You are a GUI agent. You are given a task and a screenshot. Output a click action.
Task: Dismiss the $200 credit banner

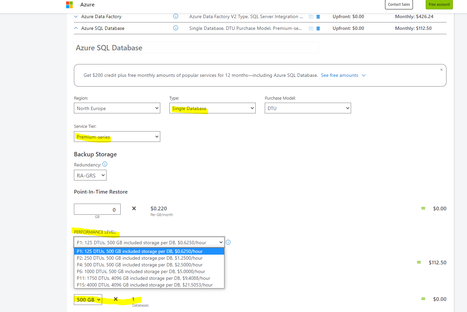click(x=441, y=70)
